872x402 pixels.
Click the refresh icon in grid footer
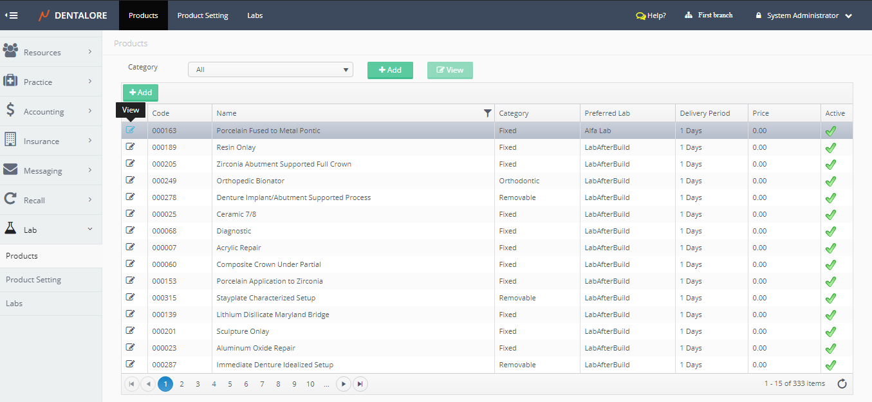pyautogui.click(x=842, y=384)
